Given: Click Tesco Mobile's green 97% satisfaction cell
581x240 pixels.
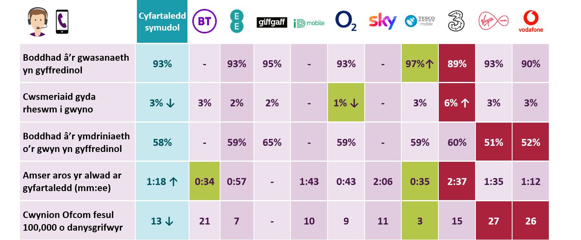Looking at the screenshot, I should [x=420, y=64].
